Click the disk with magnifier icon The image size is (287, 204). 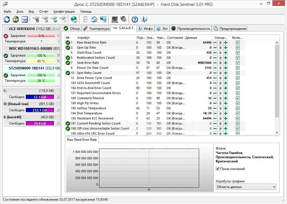(63, 19)
